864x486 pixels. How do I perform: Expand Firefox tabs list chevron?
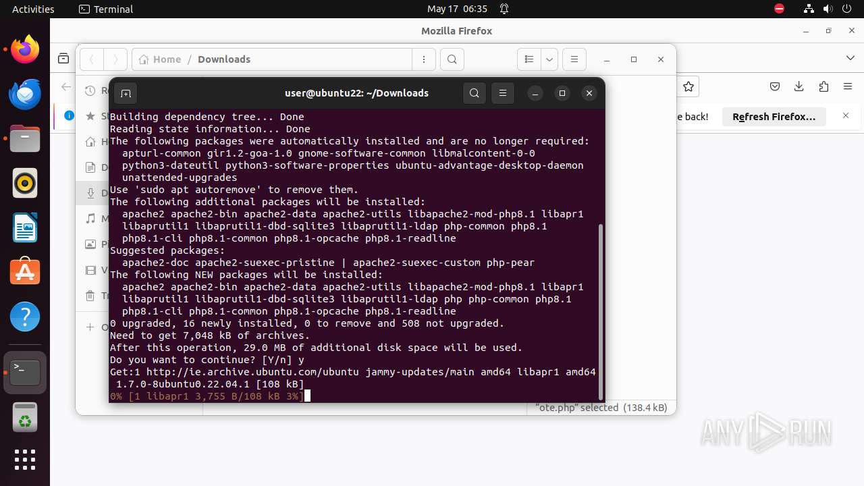(850, 58)
